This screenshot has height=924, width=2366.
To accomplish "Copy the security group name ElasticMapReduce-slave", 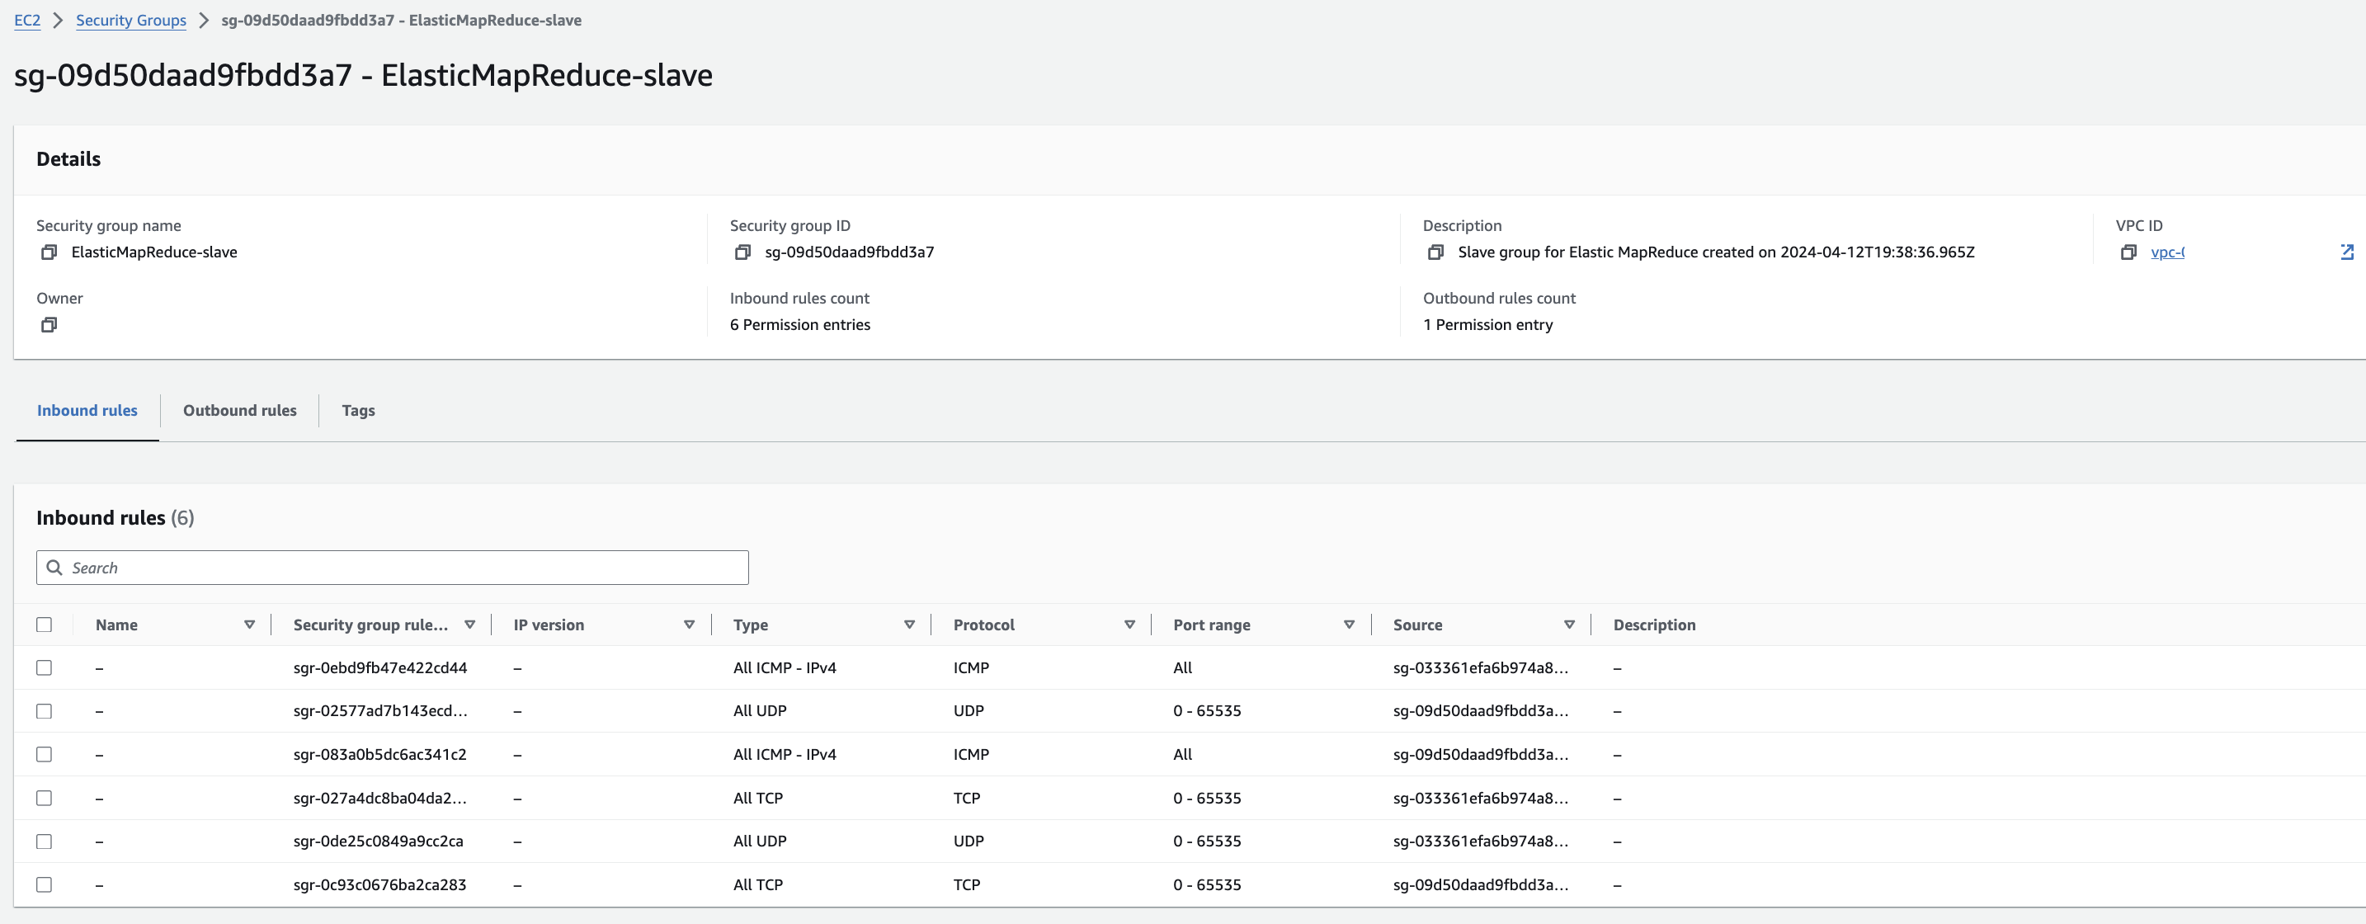I will (x=49, y=252).
